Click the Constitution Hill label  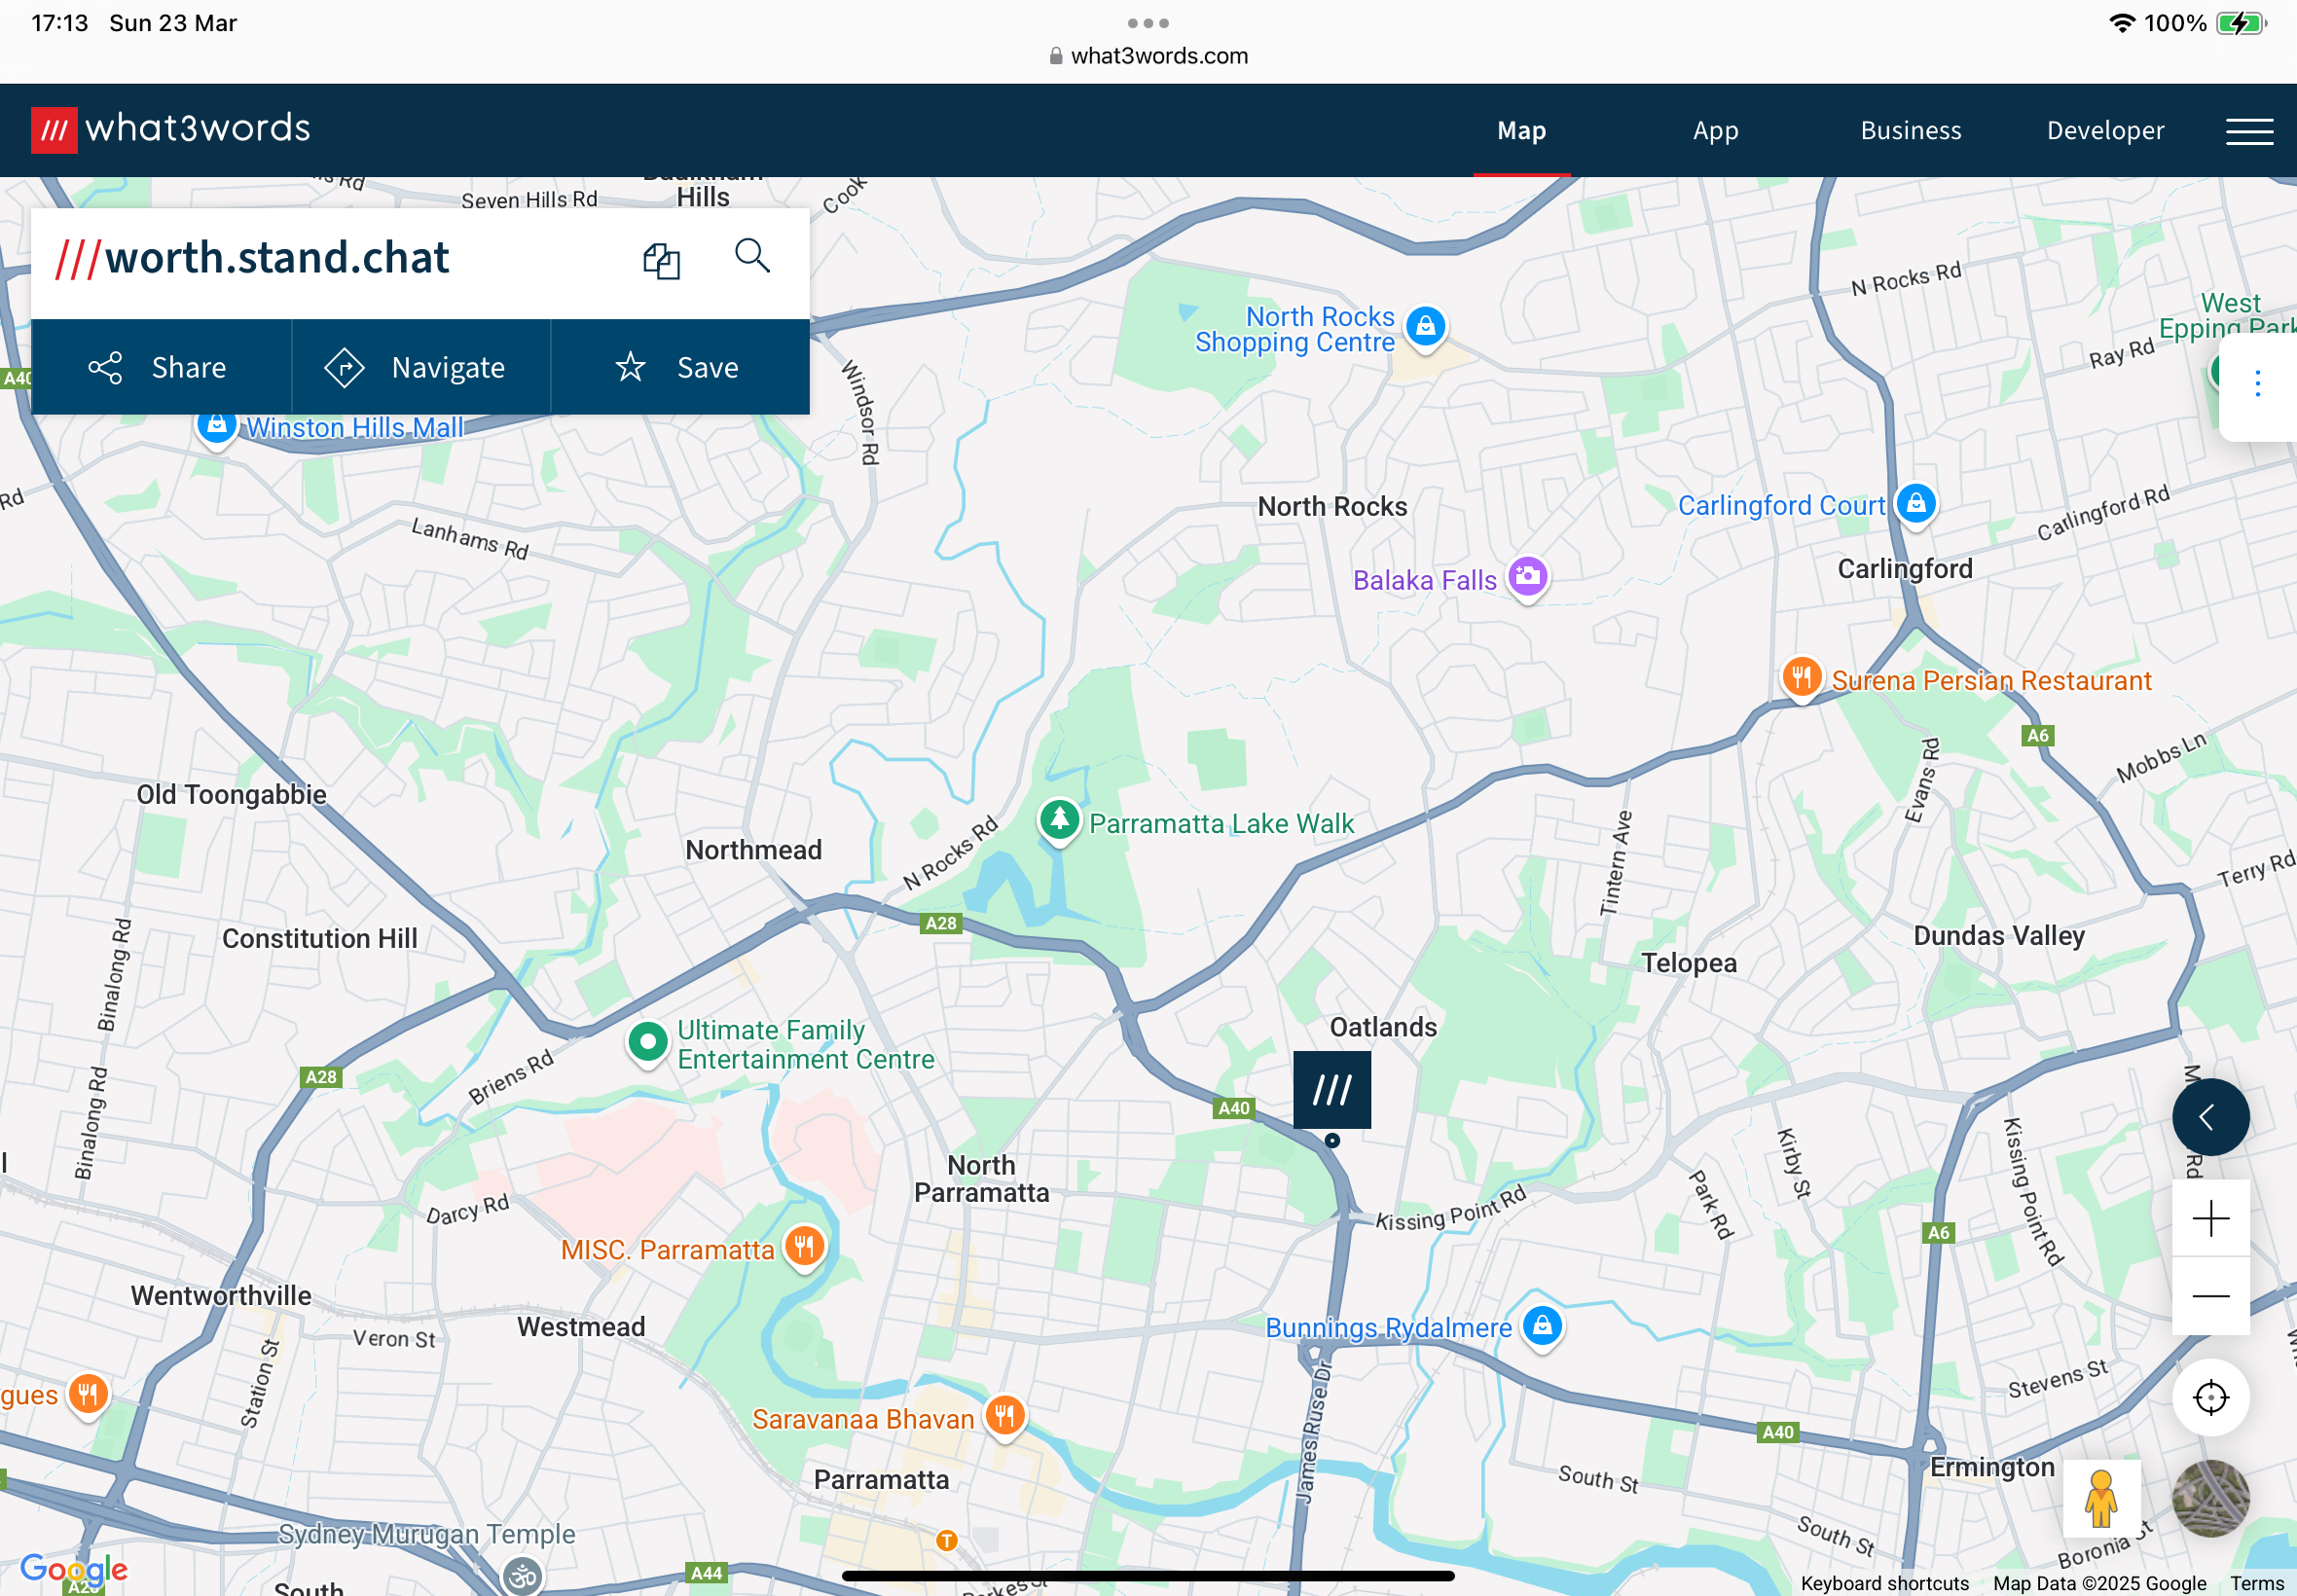319,939
